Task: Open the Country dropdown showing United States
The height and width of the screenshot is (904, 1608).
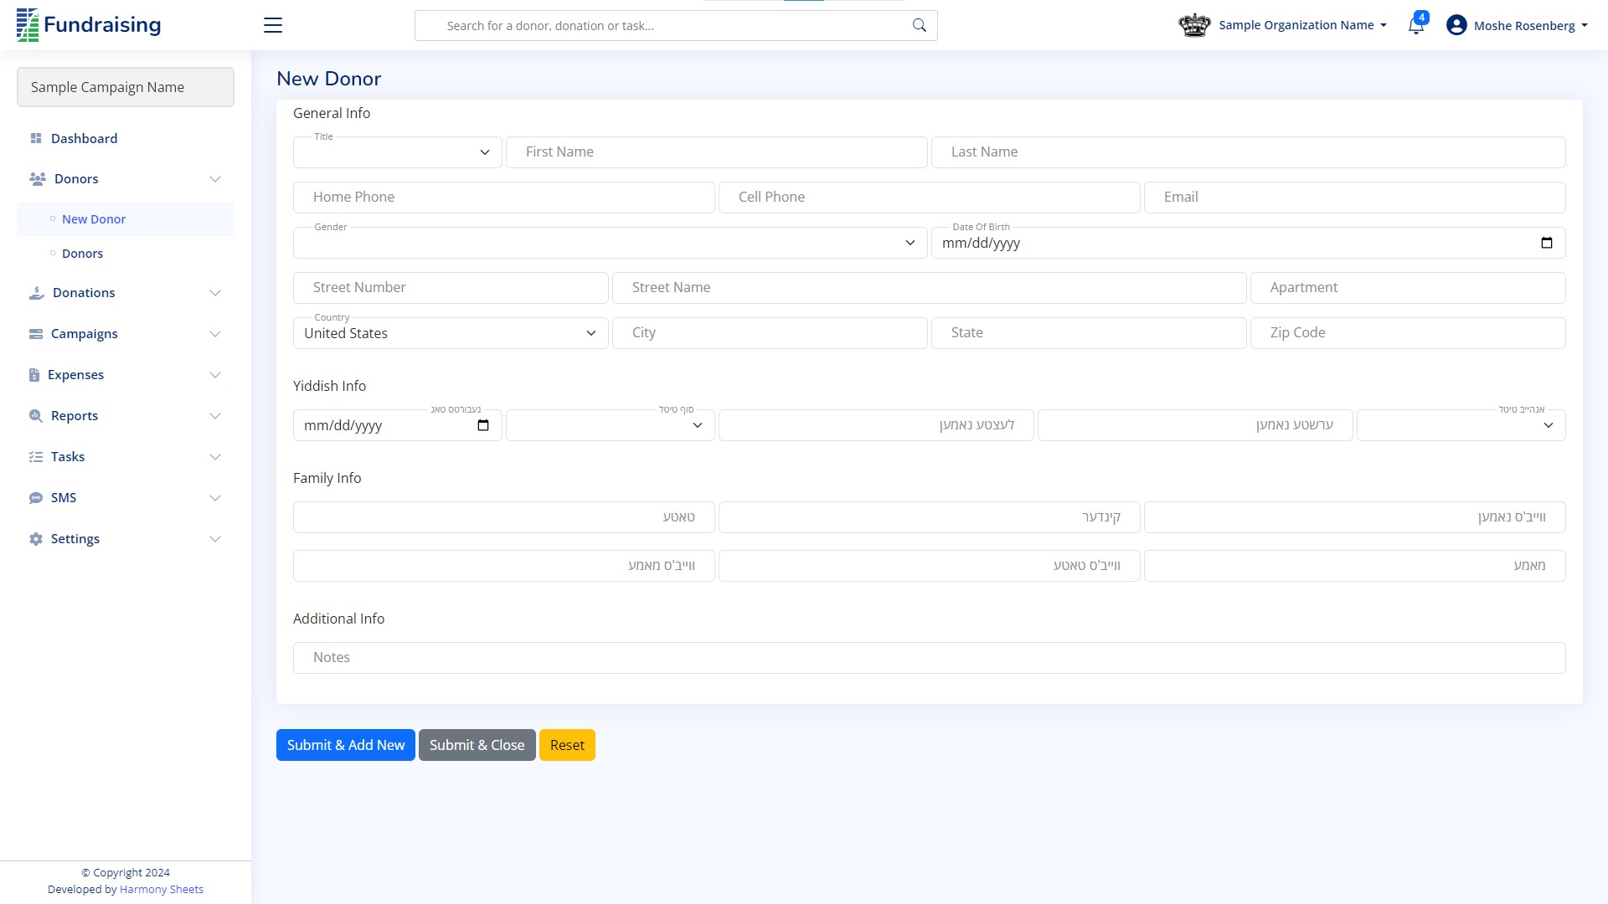Action: pyautogui.click(x=451, y=333)
